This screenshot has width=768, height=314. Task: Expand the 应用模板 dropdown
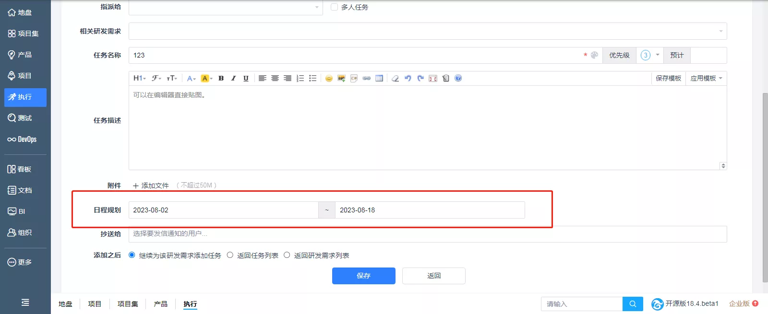coord(706,78)
